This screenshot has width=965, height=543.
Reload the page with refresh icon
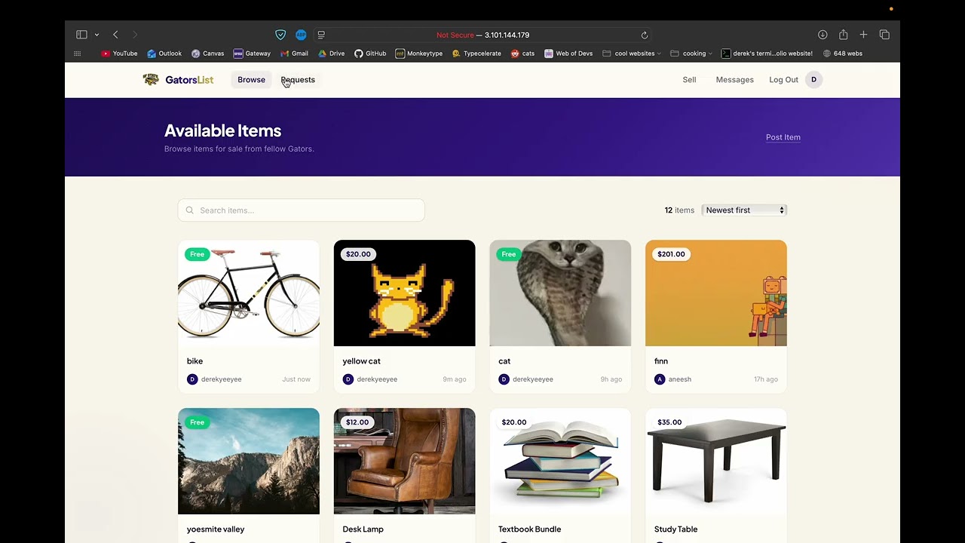pyautogui.click(x=644, y=35)
